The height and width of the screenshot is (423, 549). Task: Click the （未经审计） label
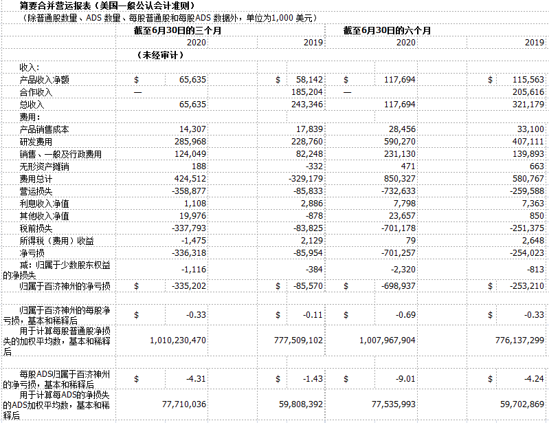coord(160,55)
